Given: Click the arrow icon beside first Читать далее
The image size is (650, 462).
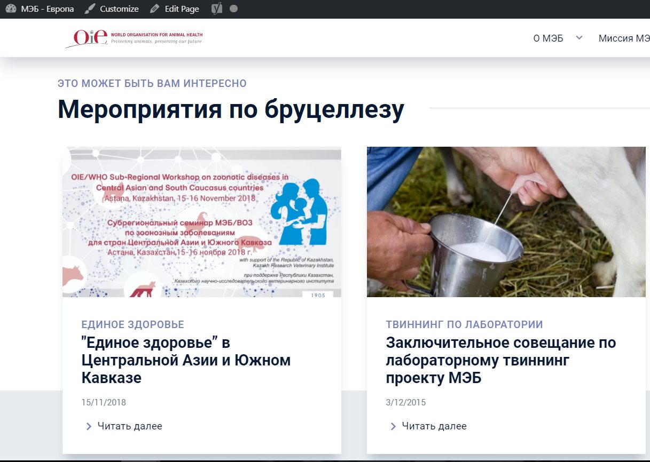Looking at the screenshot, I should tap(89, 426).
